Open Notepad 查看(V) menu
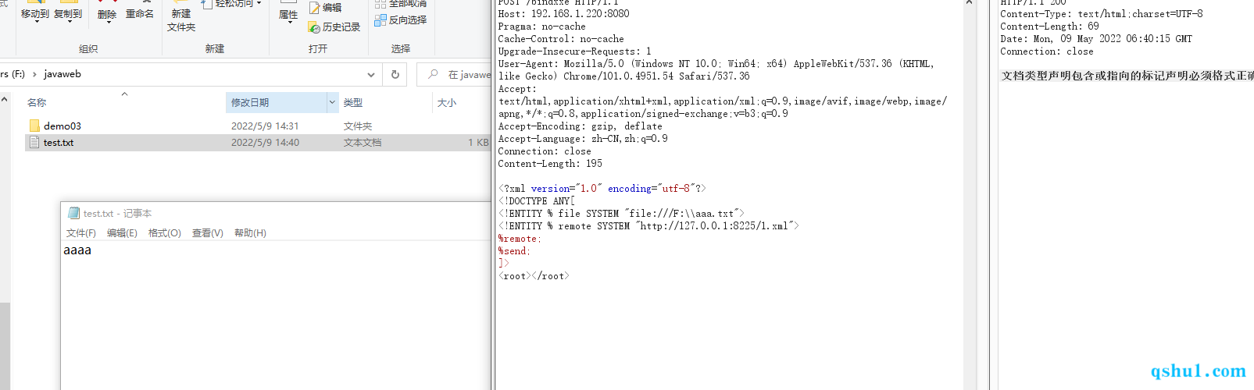This screenshot has width=1254, height=390. [x=208, y=233]
